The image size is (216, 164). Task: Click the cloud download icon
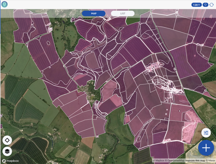coord(205,5)
